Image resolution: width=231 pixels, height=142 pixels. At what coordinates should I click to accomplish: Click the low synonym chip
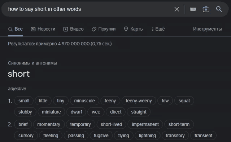(x=165, y=101)
